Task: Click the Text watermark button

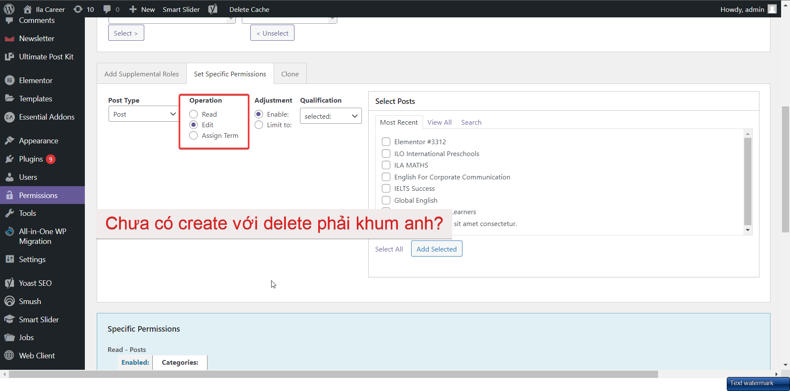Action: point(758,383)
